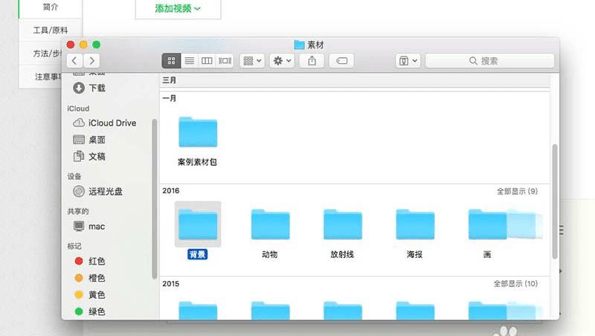Select the 工具/原料 tab on webpage
Viewport: 595px width, 336px height.
[x=51, y=30]
